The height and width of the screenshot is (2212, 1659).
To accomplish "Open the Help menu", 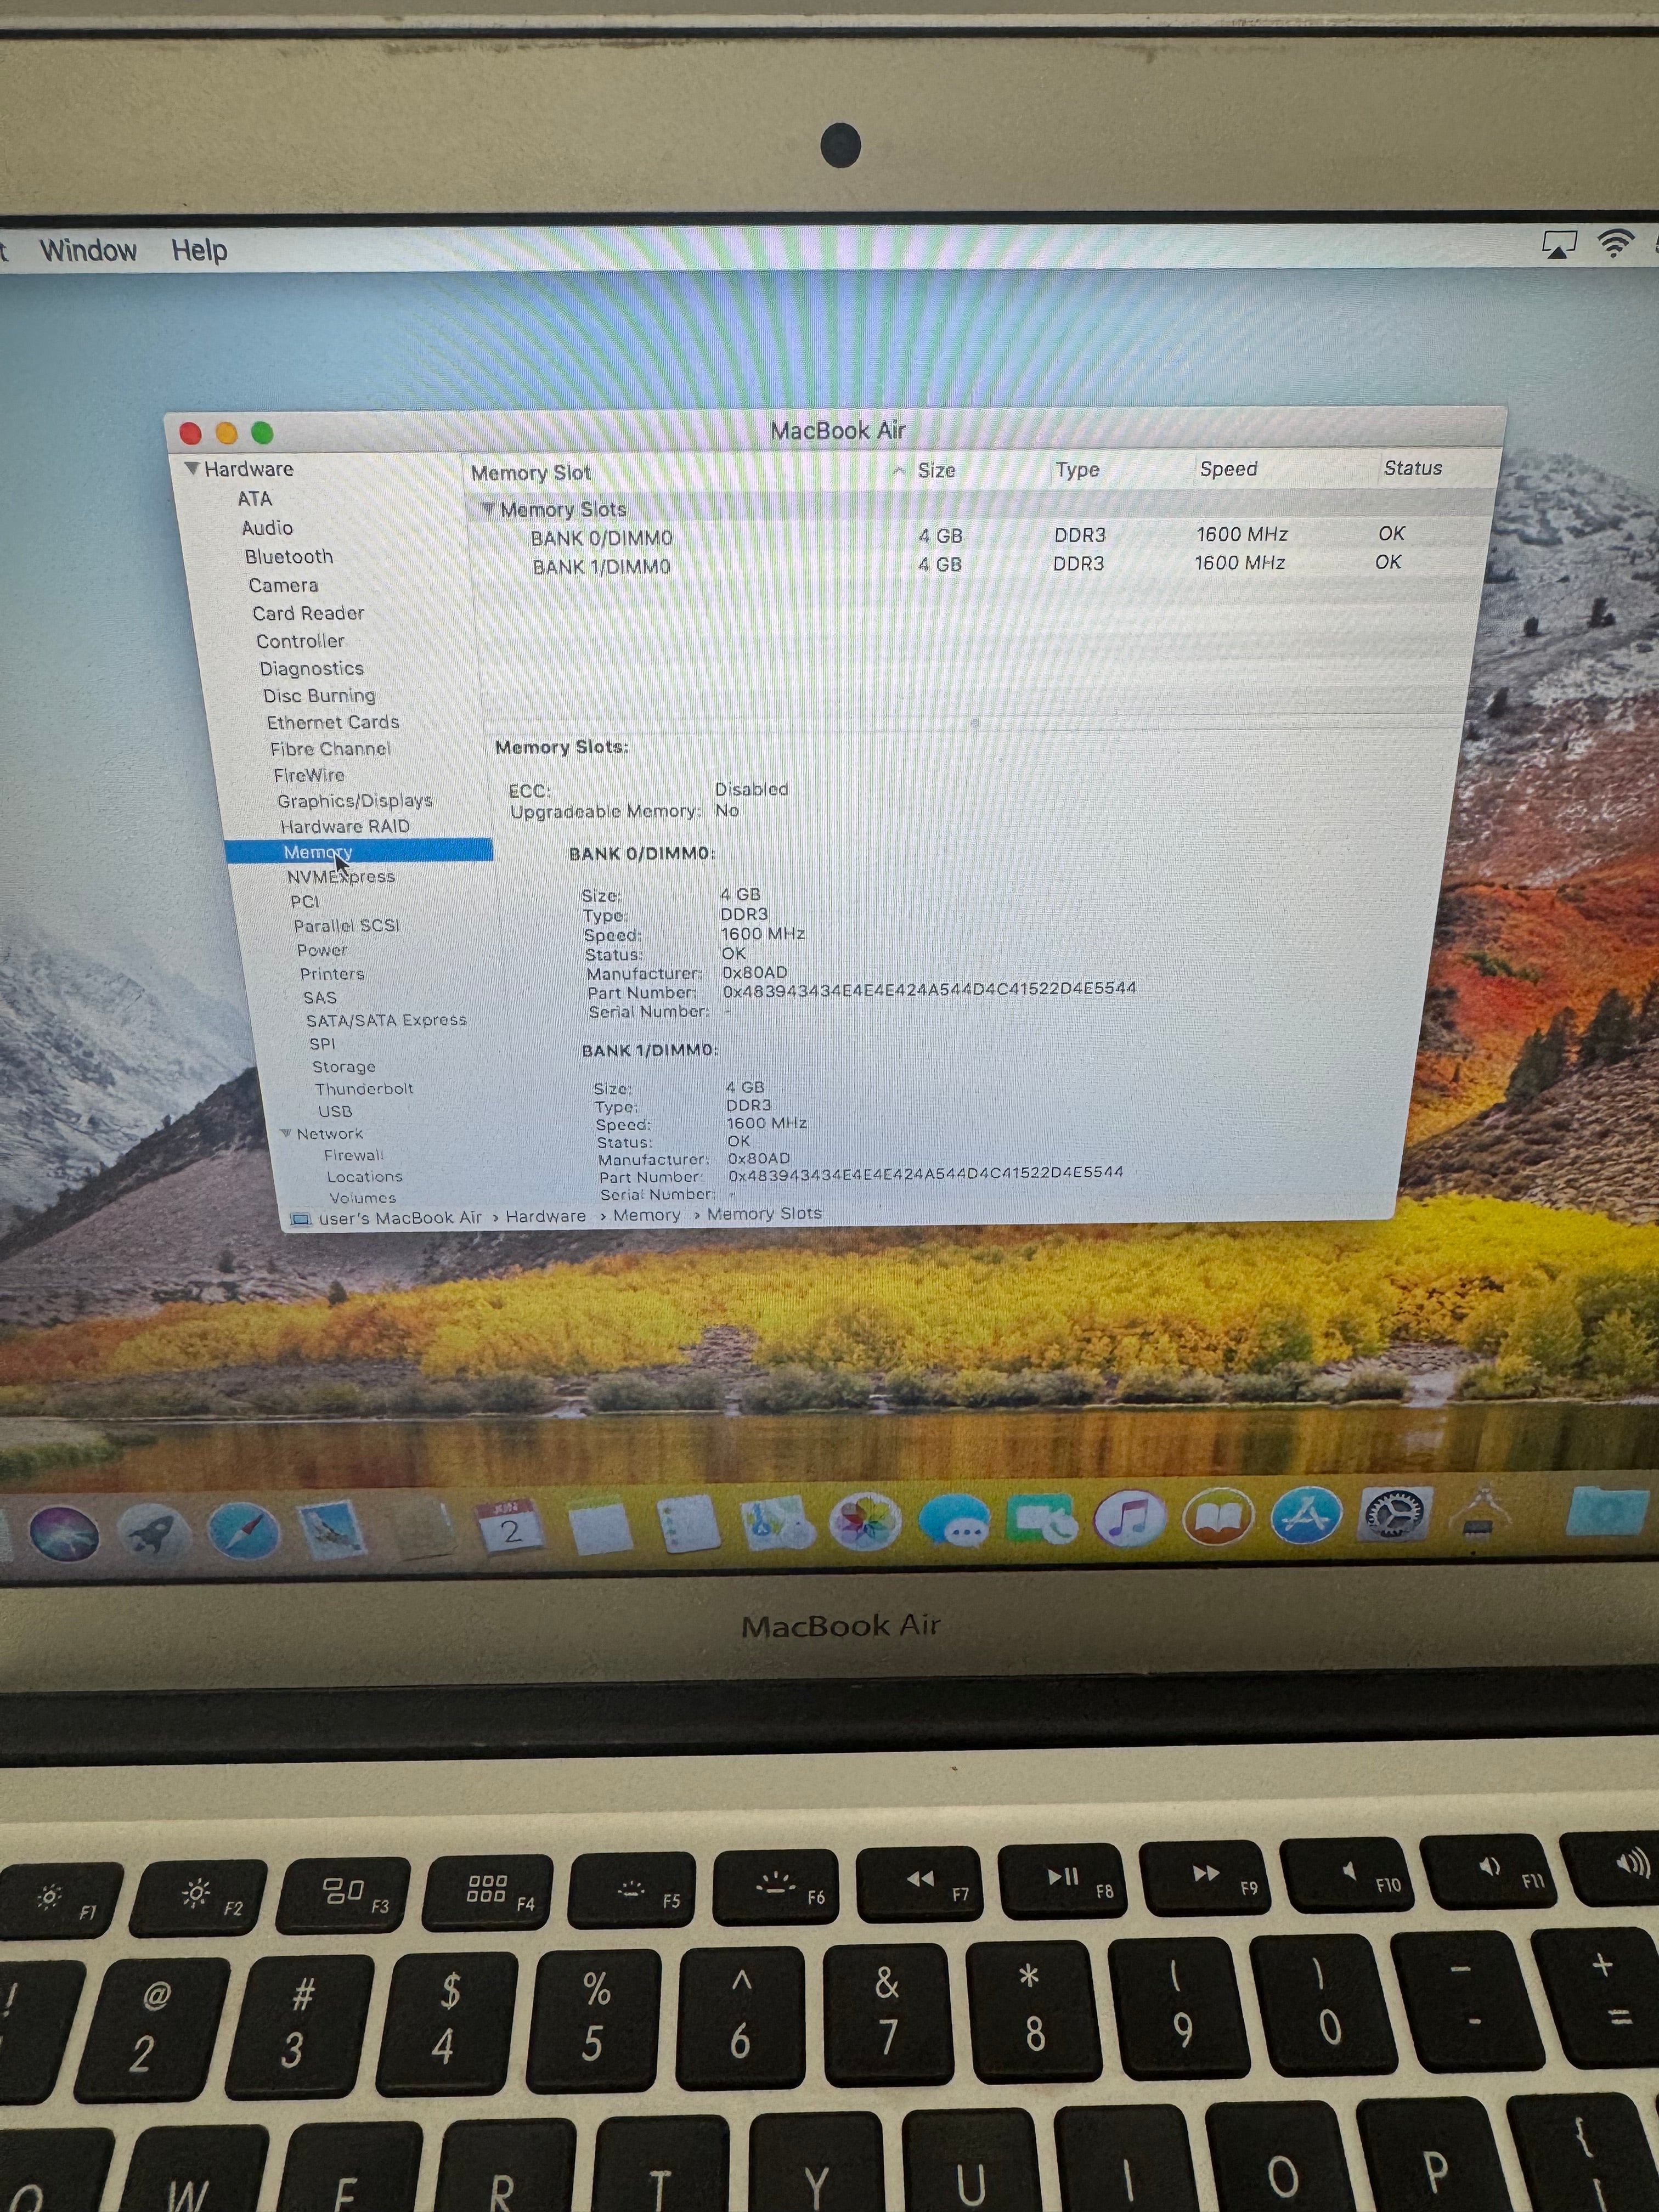I will click(199, 250).
